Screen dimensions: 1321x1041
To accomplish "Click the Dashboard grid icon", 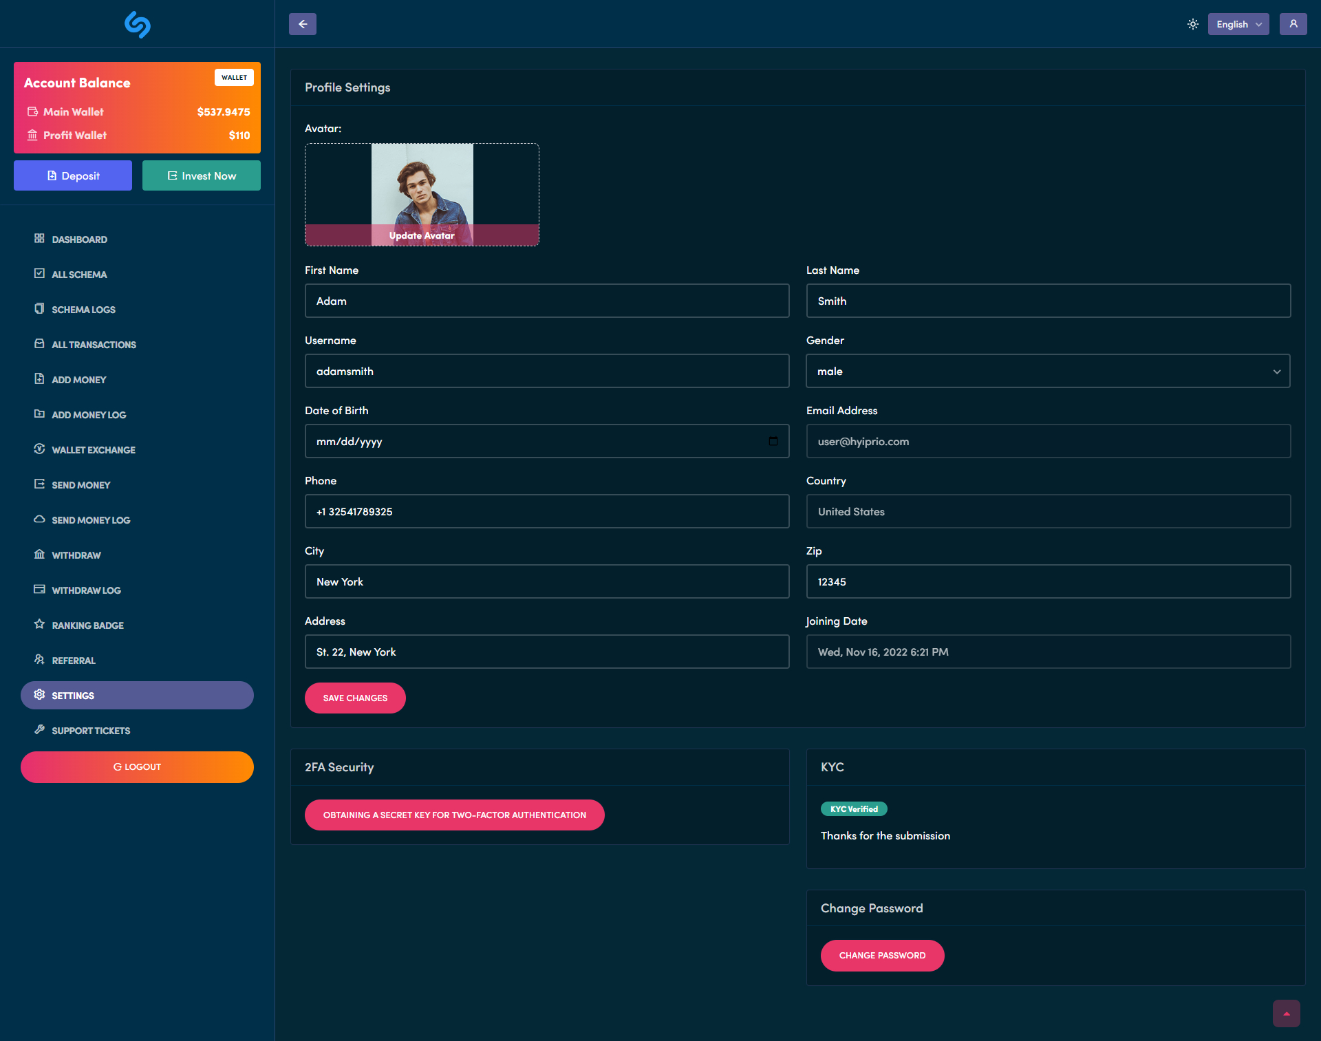I will pos(39,238).
